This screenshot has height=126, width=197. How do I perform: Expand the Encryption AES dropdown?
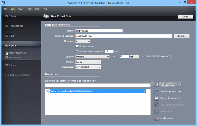pos(88,67)
